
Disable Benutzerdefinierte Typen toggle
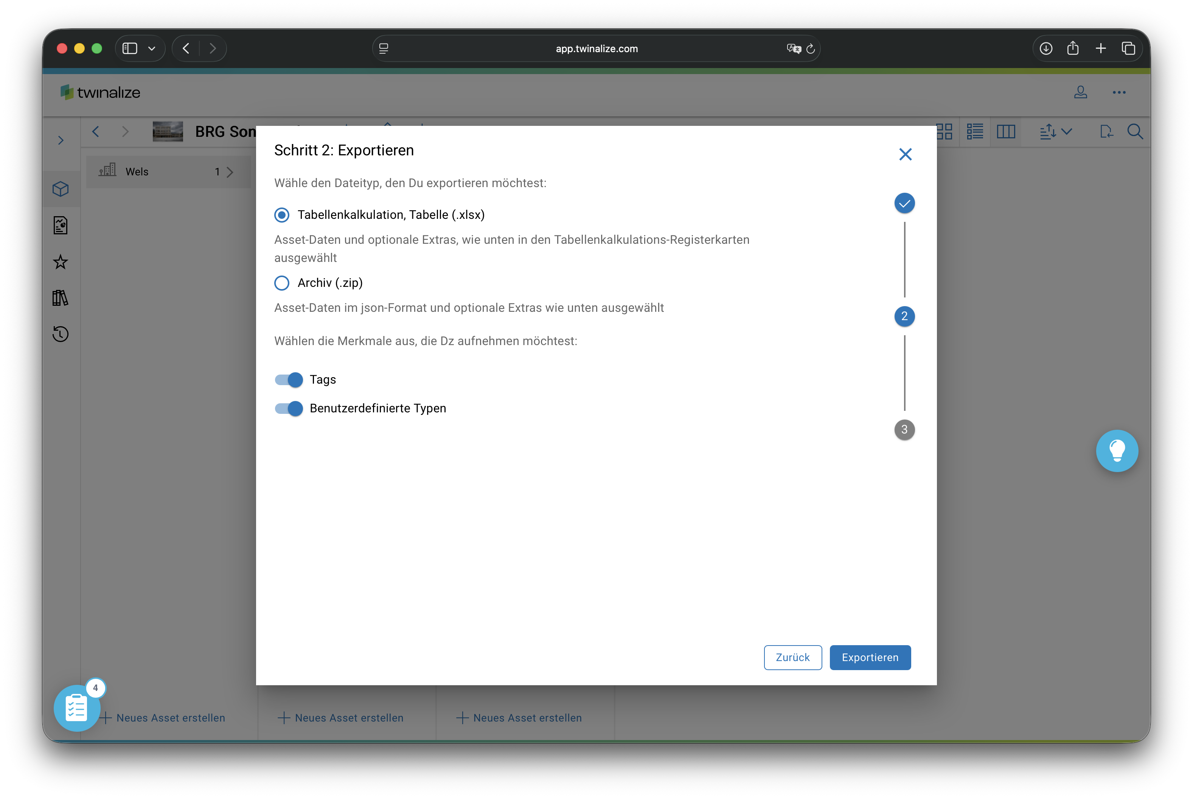pos(289,409)
